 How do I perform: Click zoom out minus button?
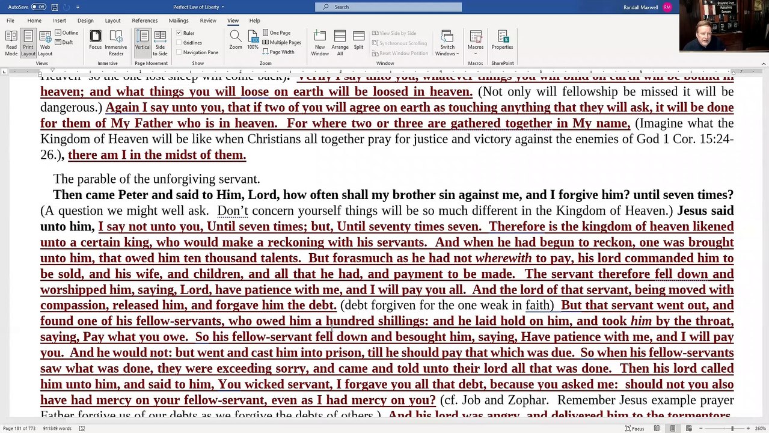pyautogui.click(x=701, y=429)
